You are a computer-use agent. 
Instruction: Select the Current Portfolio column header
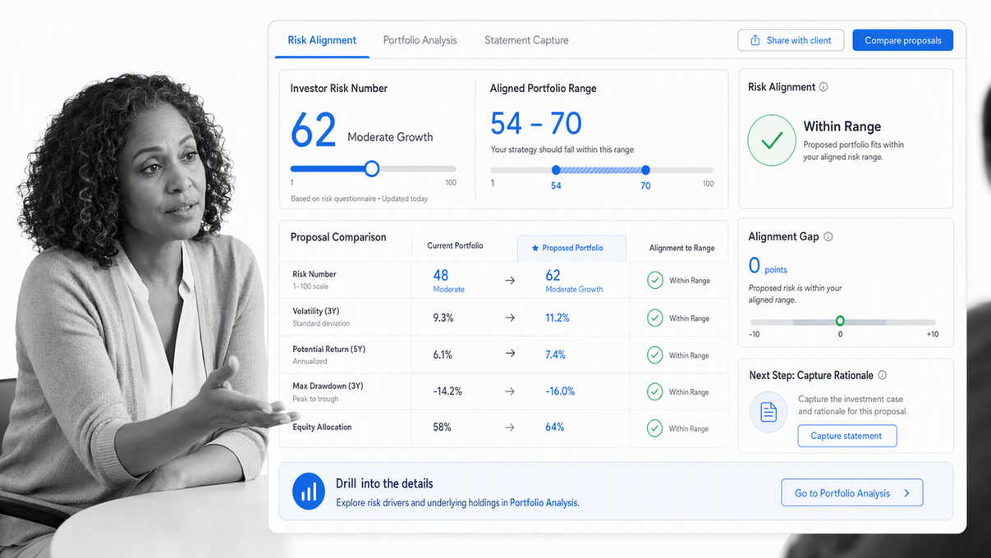[455, 245]
